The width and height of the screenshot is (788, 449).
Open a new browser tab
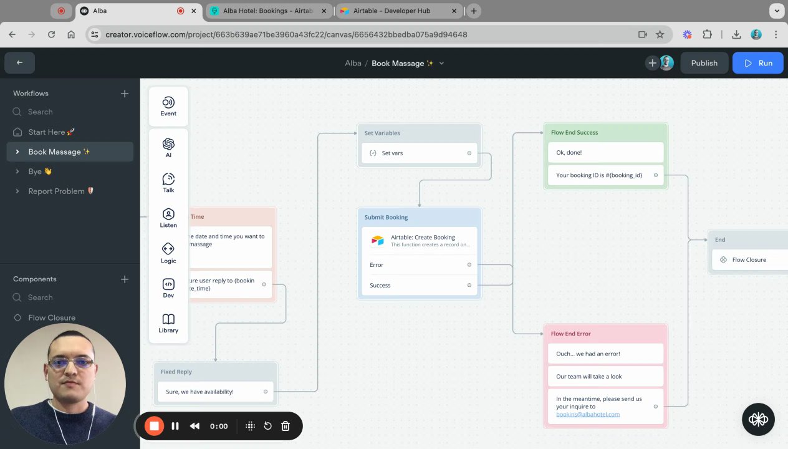coord(474,11)
